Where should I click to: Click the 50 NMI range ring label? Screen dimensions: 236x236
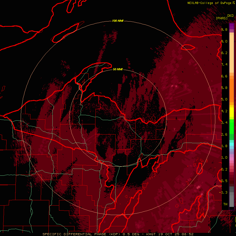pos(118,69)
